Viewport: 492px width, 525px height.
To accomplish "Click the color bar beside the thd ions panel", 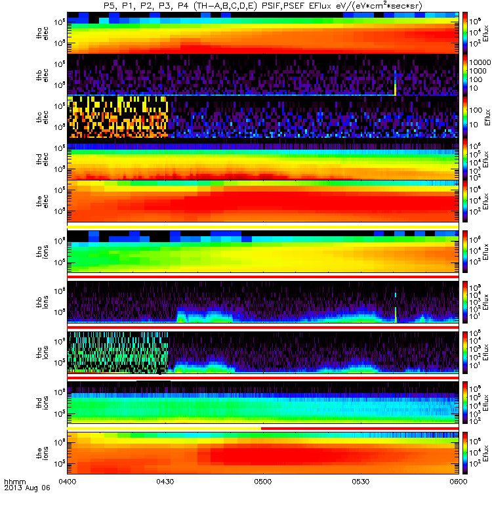I will click(x=465, y=403).
